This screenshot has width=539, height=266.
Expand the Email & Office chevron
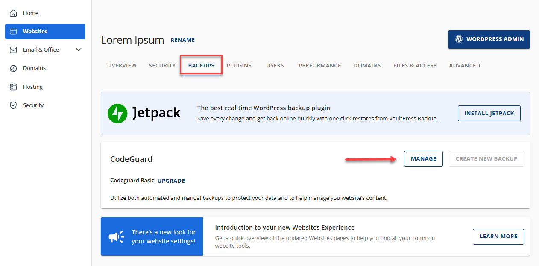(x=78, y=50)
